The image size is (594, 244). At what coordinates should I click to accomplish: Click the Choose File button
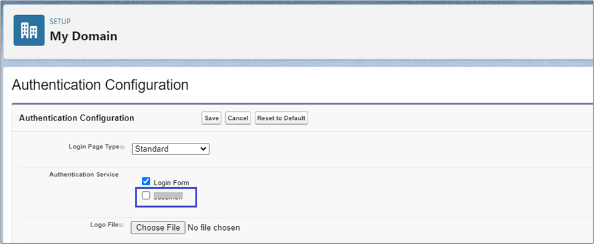[158, 228]
